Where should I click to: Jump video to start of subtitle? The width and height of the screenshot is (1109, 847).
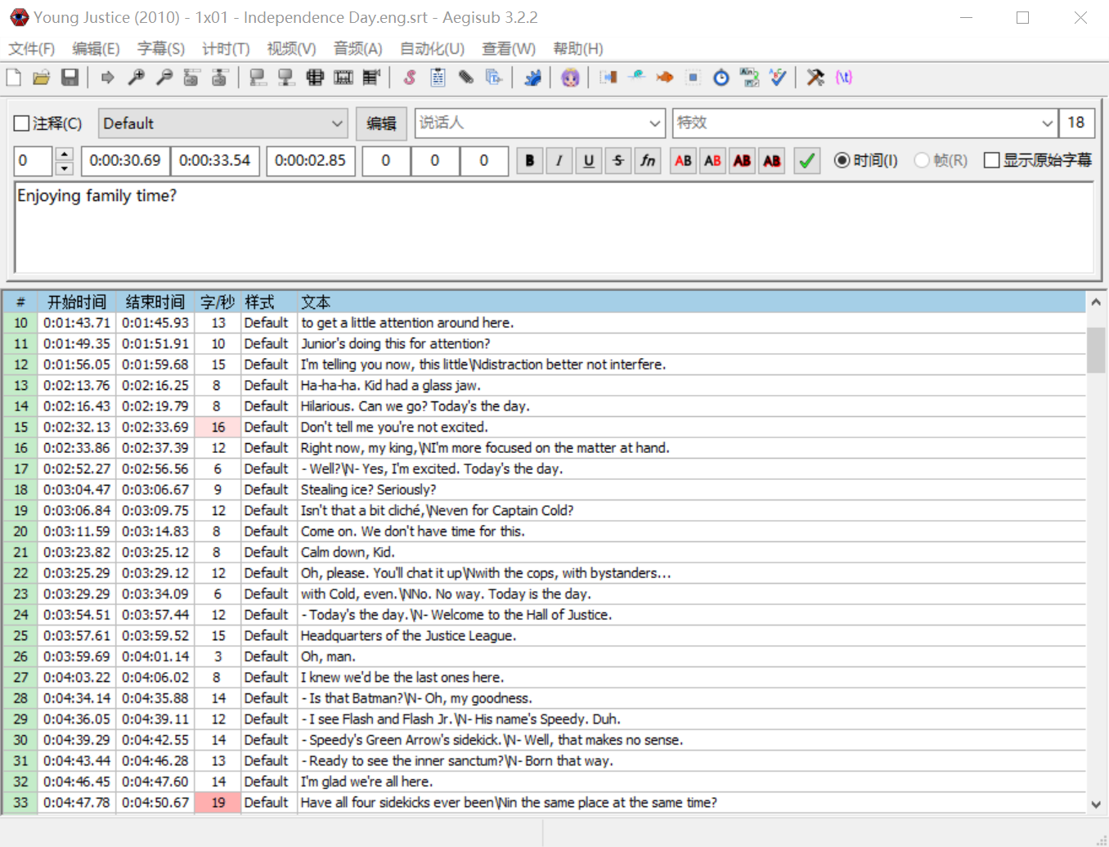pos(192,78)
